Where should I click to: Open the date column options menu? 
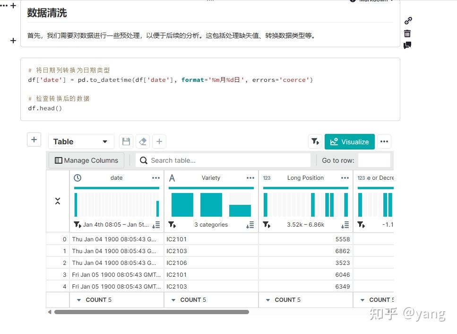coord(156,177)
